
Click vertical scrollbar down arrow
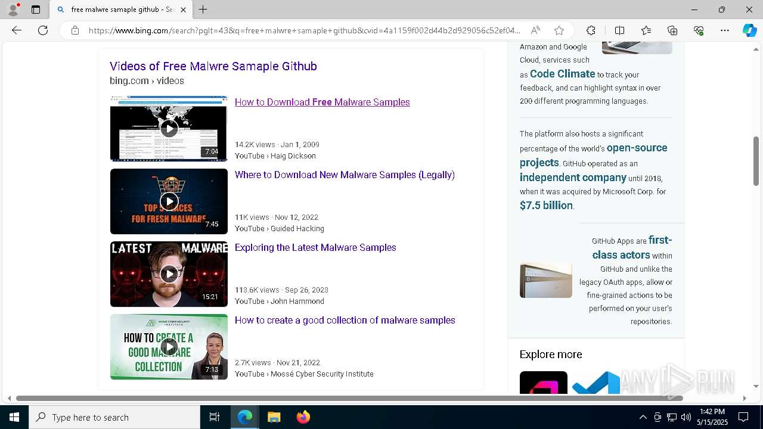756,387
